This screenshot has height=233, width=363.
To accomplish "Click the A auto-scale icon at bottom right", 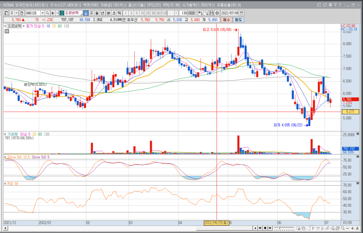I will [x=357, y=228].
